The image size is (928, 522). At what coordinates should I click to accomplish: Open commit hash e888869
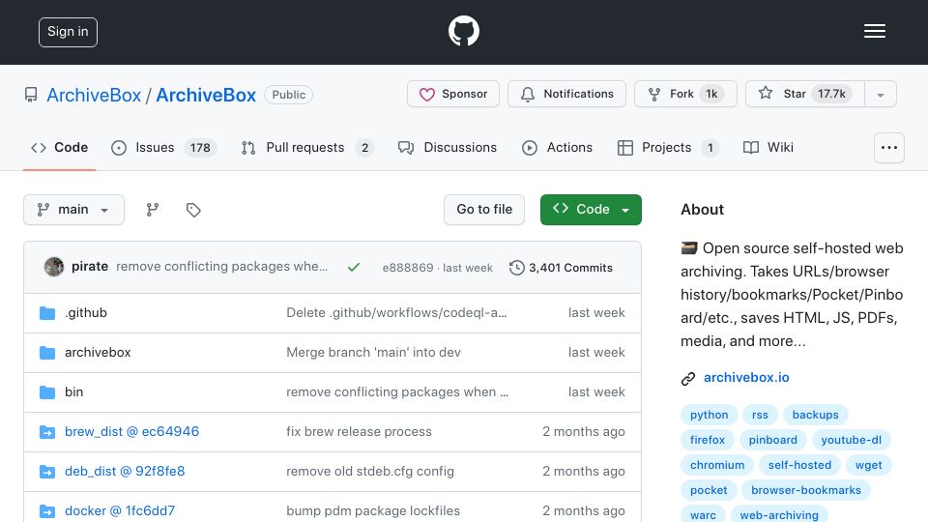click(x=408, y=268)
